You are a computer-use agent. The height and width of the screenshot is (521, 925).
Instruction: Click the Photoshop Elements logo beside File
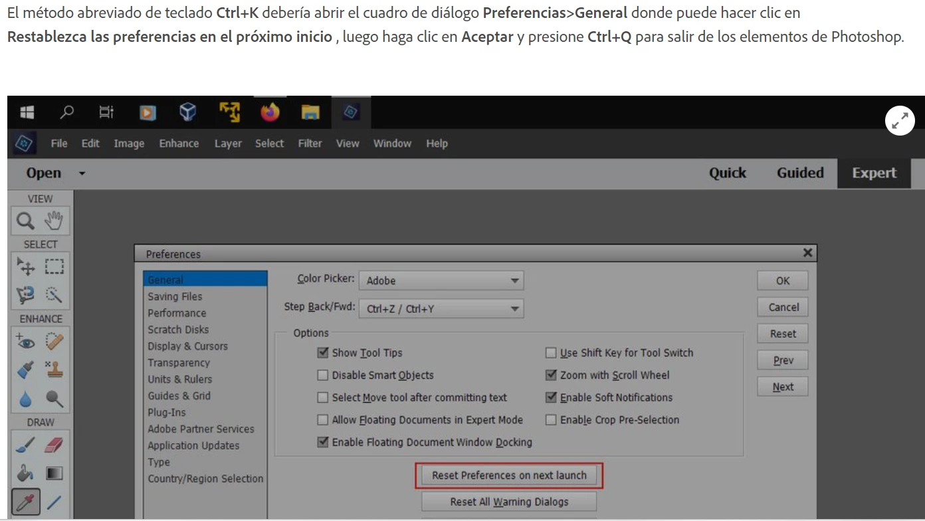click(x=24, y=143)
